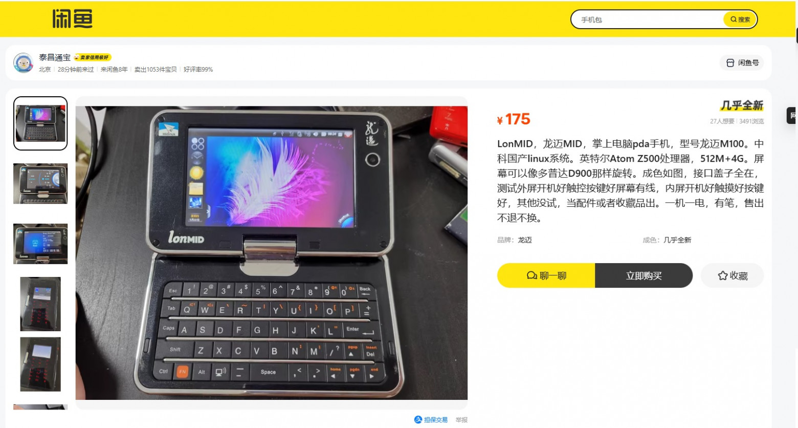The image size is (798, 428).
Task: Click the 龙迈 brand value
Action: 525,240
